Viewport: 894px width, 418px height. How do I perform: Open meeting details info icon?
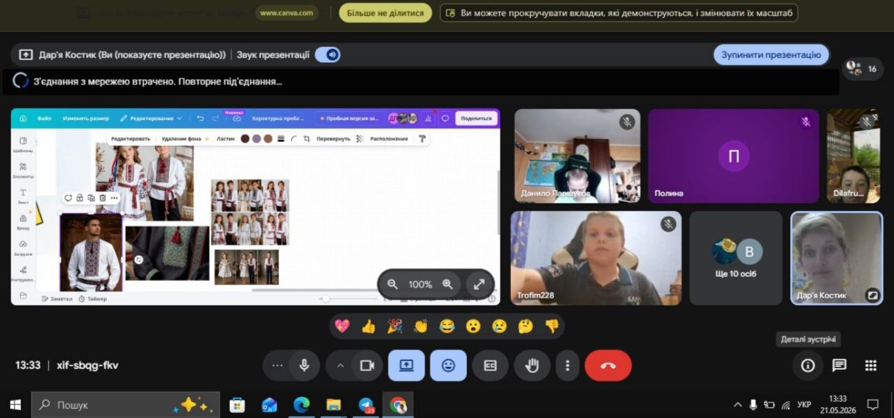[807, 366]
